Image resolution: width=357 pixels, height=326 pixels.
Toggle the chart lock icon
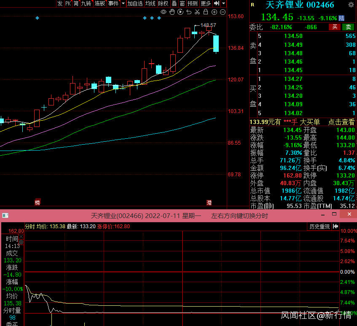click(x=206, y=12)
